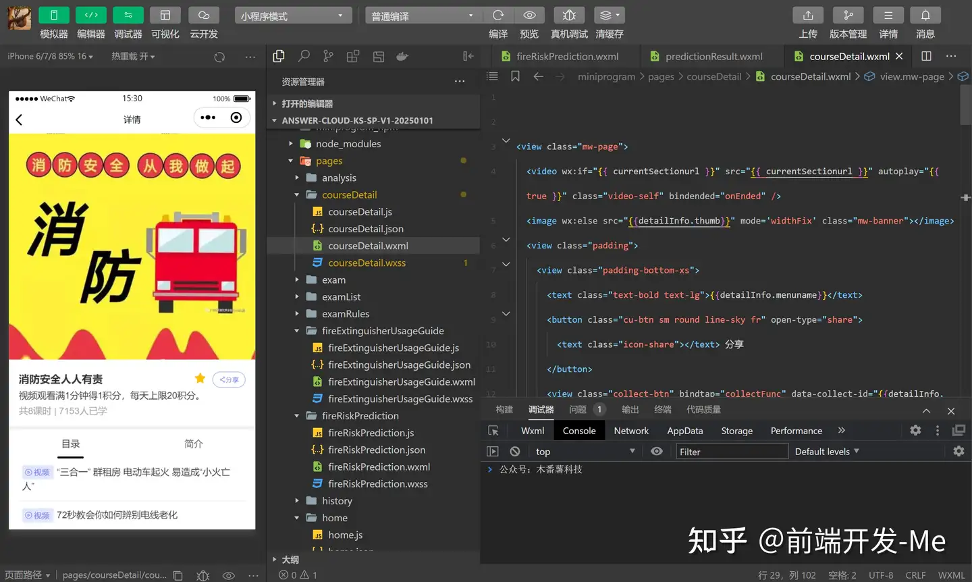Click the compile refresh icon
This screenshot has width=972, height=582.
click(498, 15)
